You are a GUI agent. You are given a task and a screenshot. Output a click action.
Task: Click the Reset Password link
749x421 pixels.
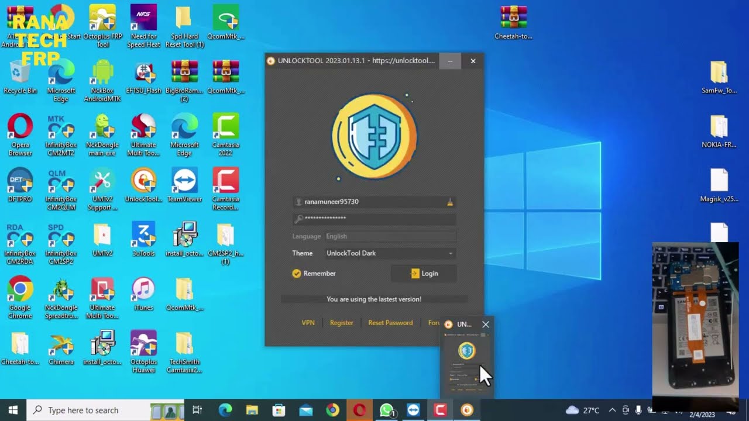(390, 323)
